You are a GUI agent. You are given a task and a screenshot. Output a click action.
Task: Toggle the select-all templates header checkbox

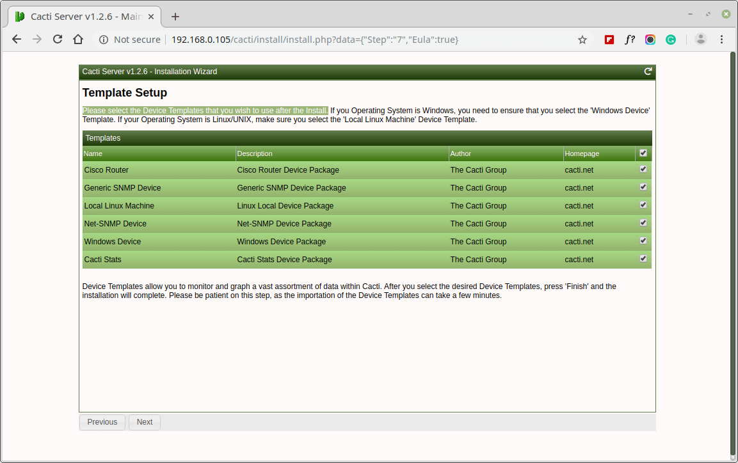coord(643,153)
